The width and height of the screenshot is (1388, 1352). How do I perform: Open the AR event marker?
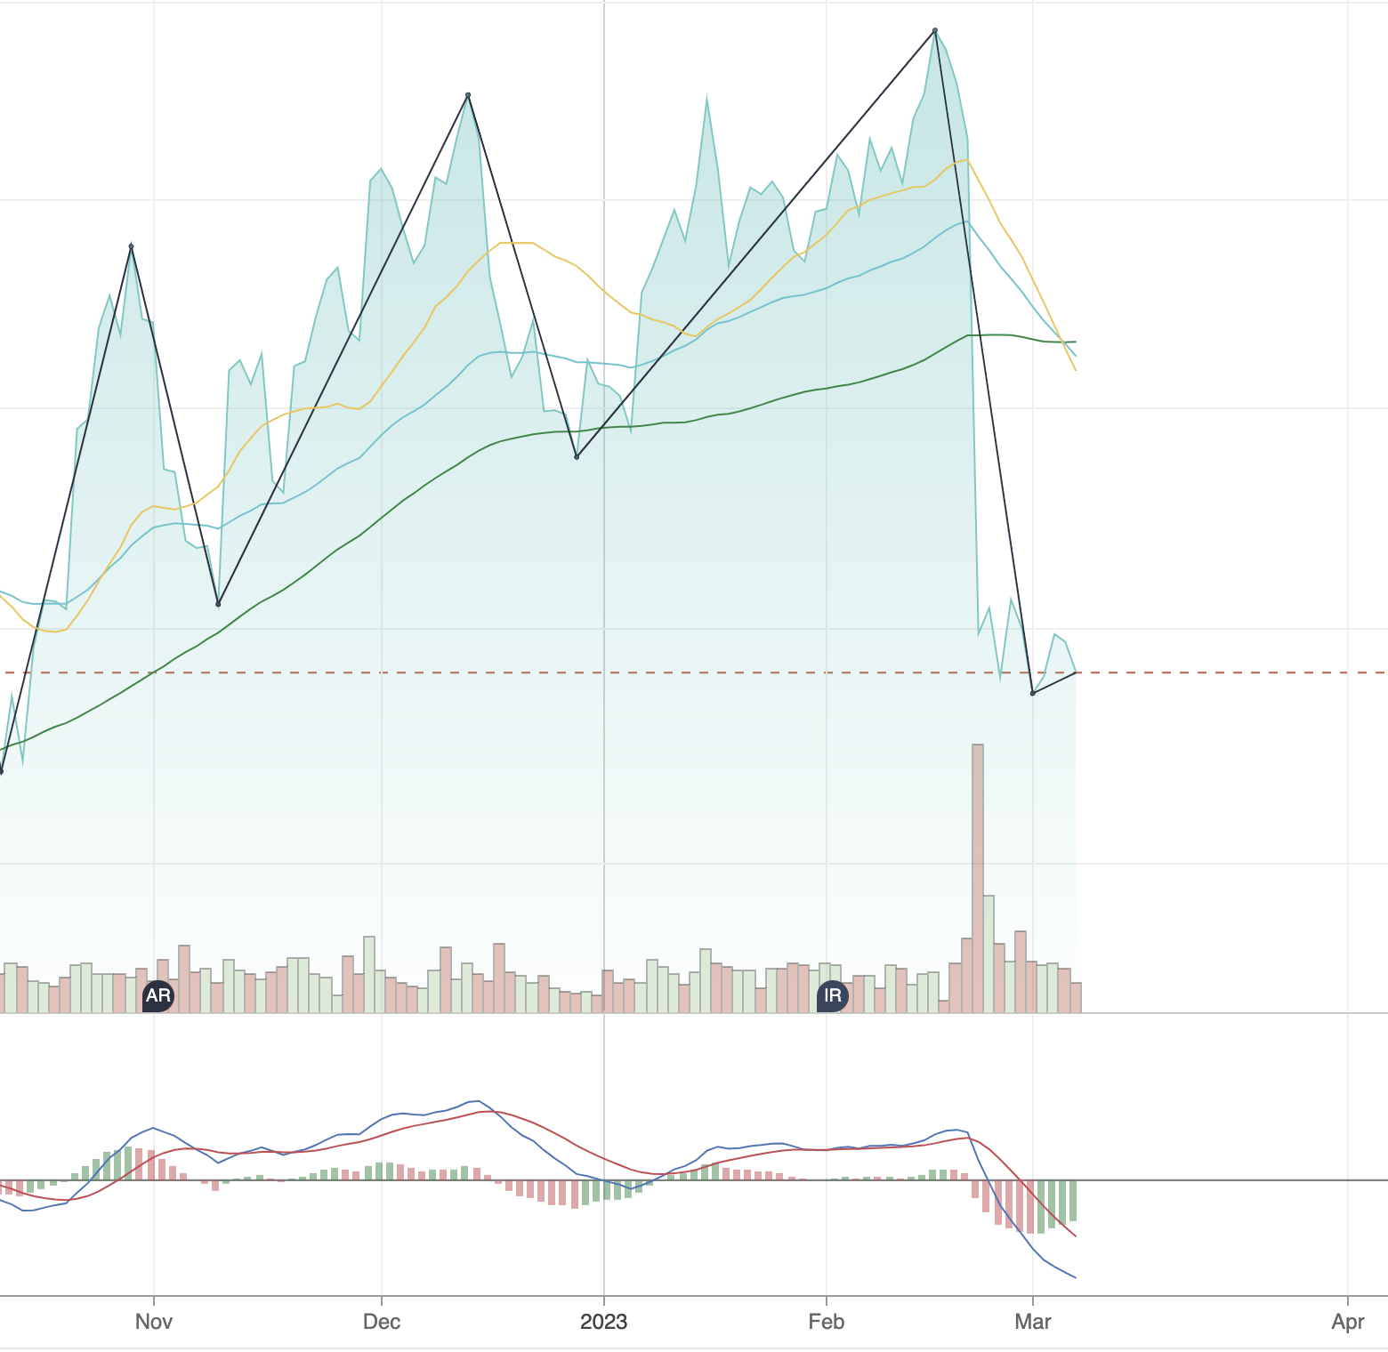[x=158, y=995]
